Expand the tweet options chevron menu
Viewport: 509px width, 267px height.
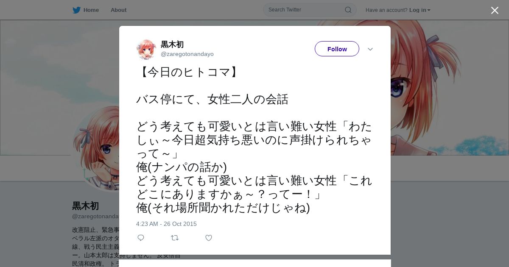point(370,49)
